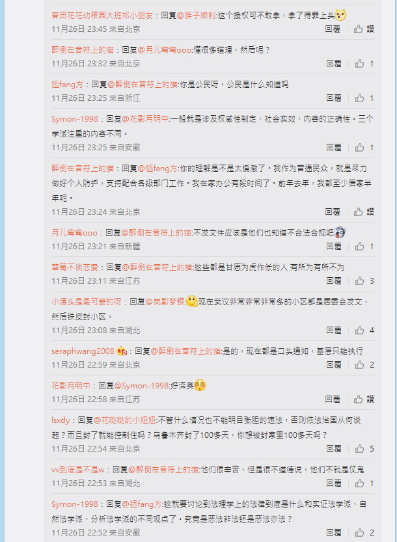The image size is (397, 542).
Task: Reply to lsxdy's comment
Action: tap(334, 449)
